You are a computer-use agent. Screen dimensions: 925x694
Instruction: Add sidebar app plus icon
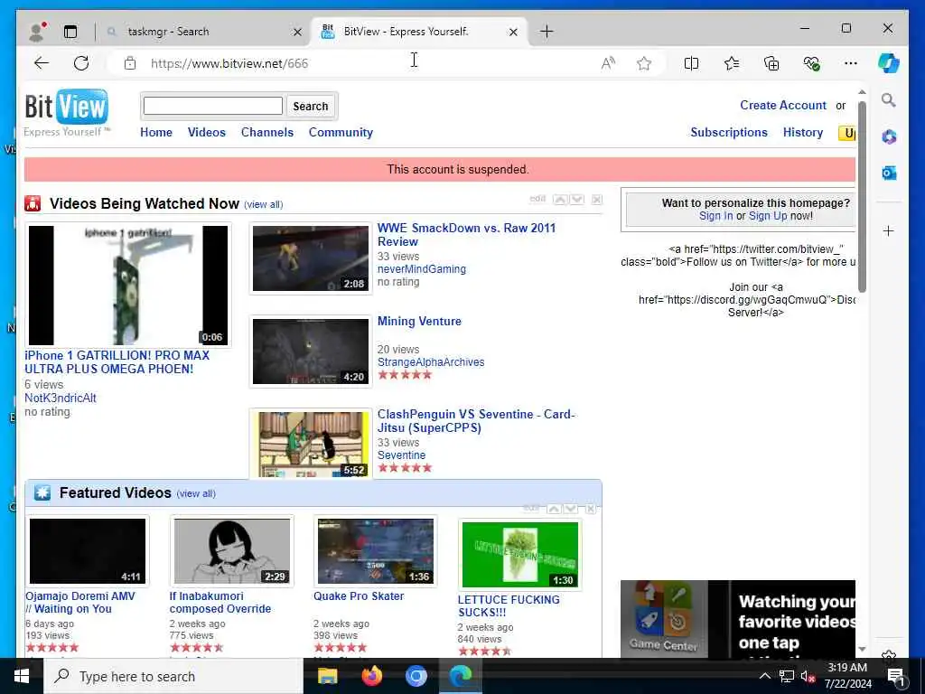(x=889, y=230)
